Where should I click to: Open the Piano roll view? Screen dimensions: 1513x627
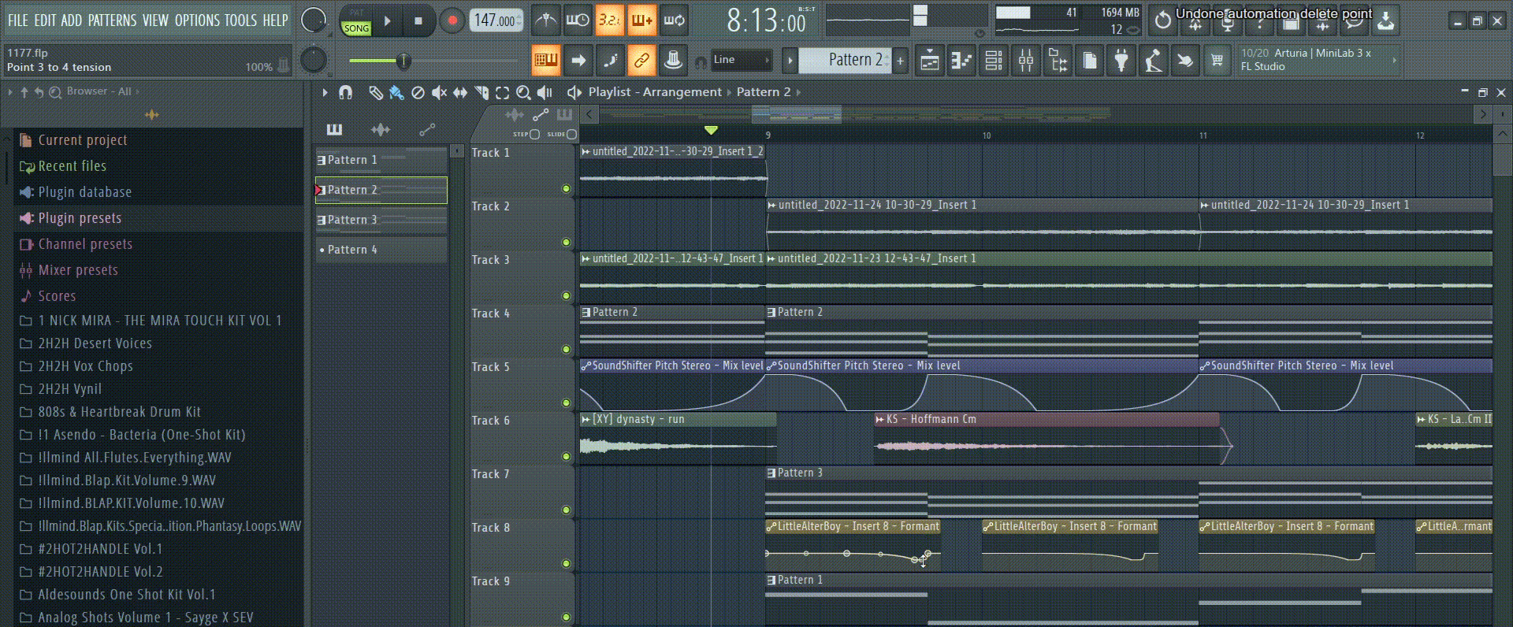(961, 61)
